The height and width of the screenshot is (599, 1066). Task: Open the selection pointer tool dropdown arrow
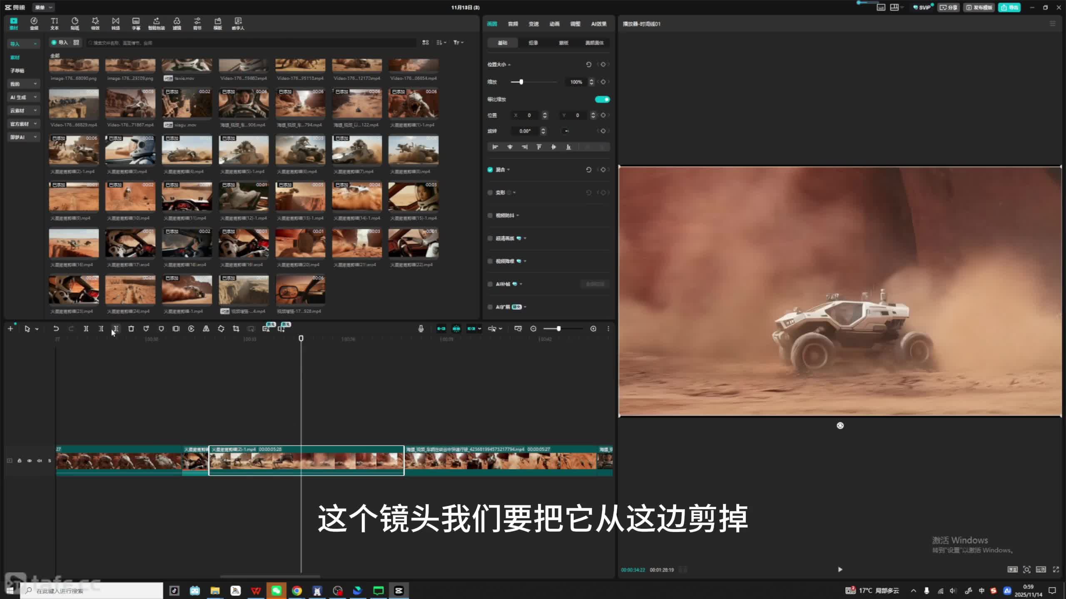tap(37, 329)
